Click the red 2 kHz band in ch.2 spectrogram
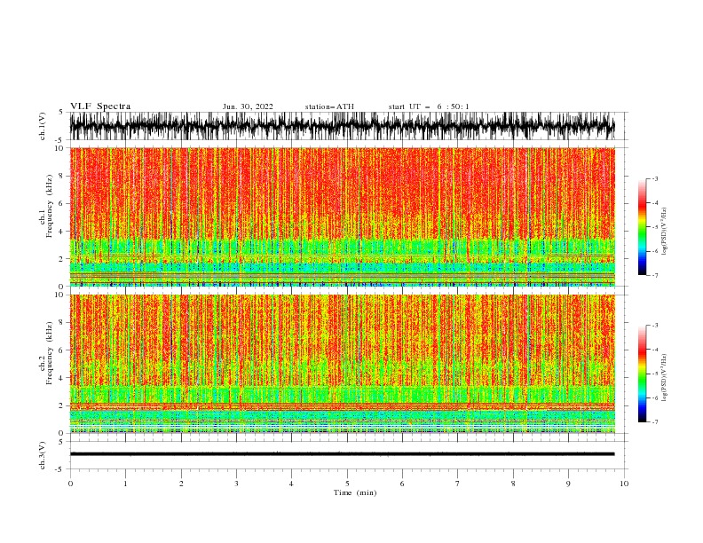Viewport: 703px width, 543px height. point(342,406)
